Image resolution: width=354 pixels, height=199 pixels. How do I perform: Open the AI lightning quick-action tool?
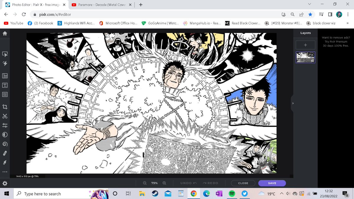click(x=5, y=63)
